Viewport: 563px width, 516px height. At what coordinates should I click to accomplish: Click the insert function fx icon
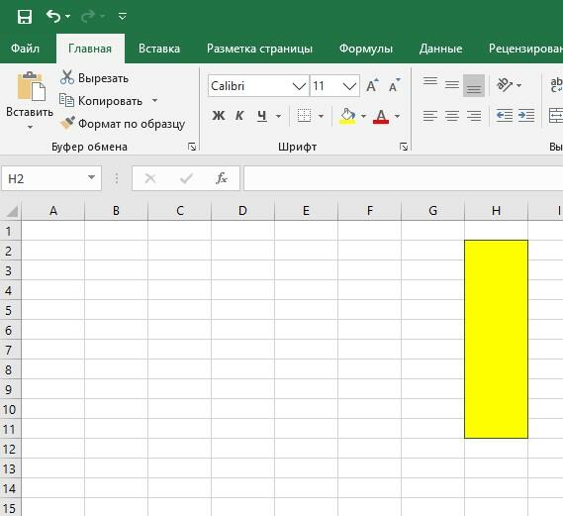click(x=222, y=178)
